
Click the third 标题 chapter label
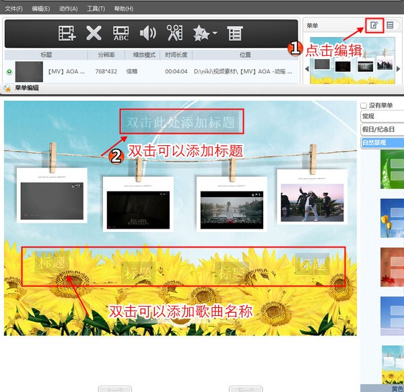pyautogui.click(x=232, y=272)
